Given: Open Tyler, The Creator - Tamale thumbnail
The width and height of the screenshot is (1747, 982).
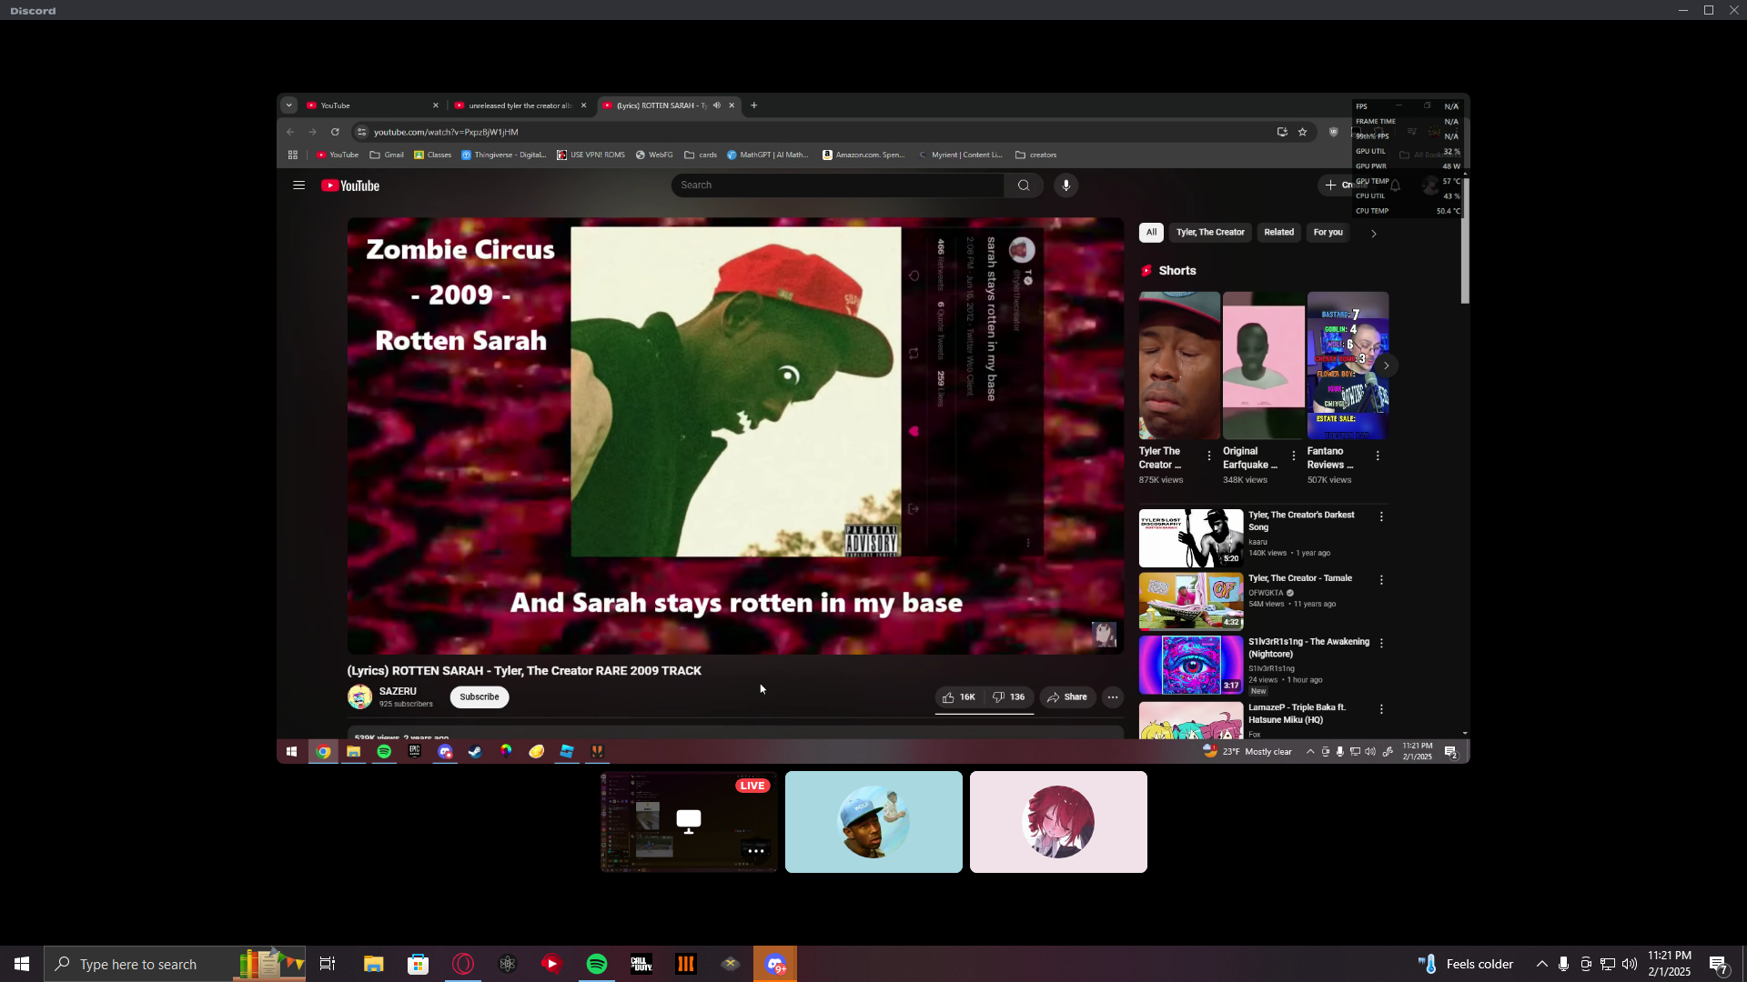Looking at the screenshot, I should point(1190,601).
